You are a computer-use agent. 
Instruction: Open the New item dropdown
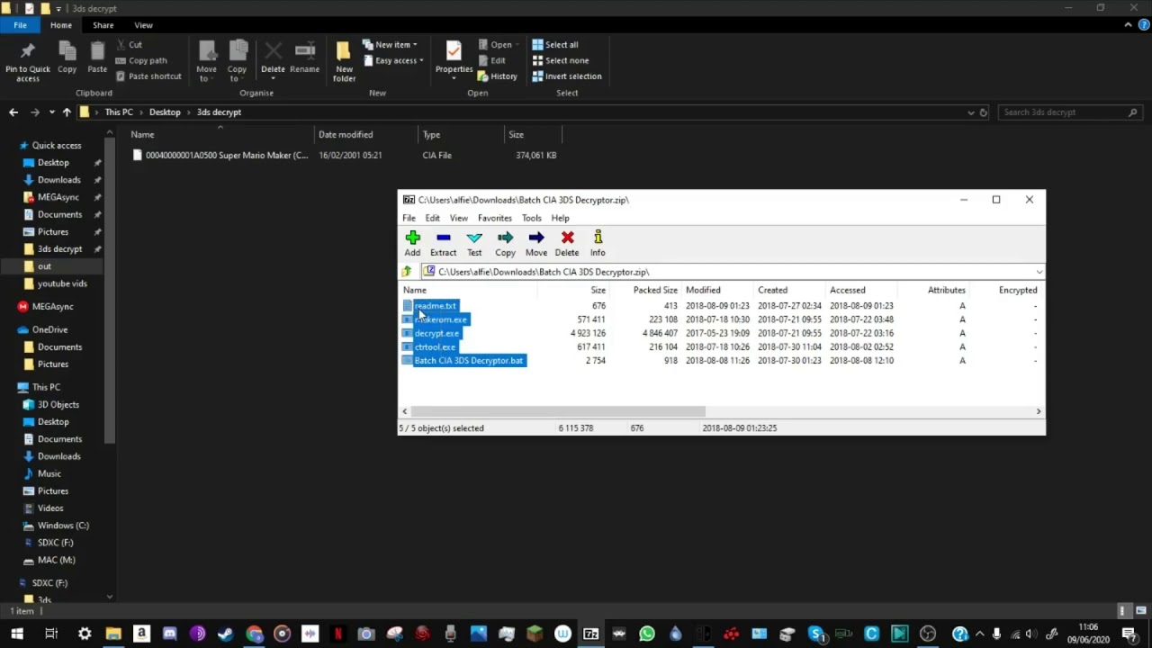click(390, 44)
